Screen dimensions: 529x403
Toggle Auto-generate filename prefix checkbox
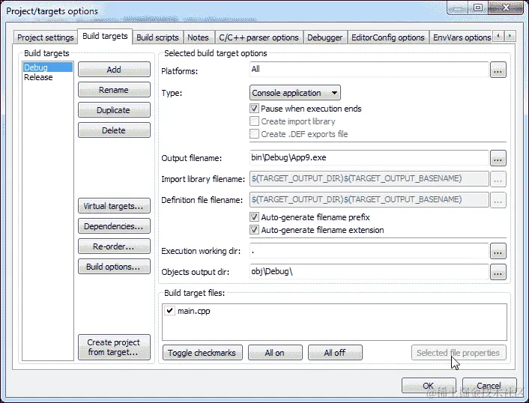[x=254, y=216]
